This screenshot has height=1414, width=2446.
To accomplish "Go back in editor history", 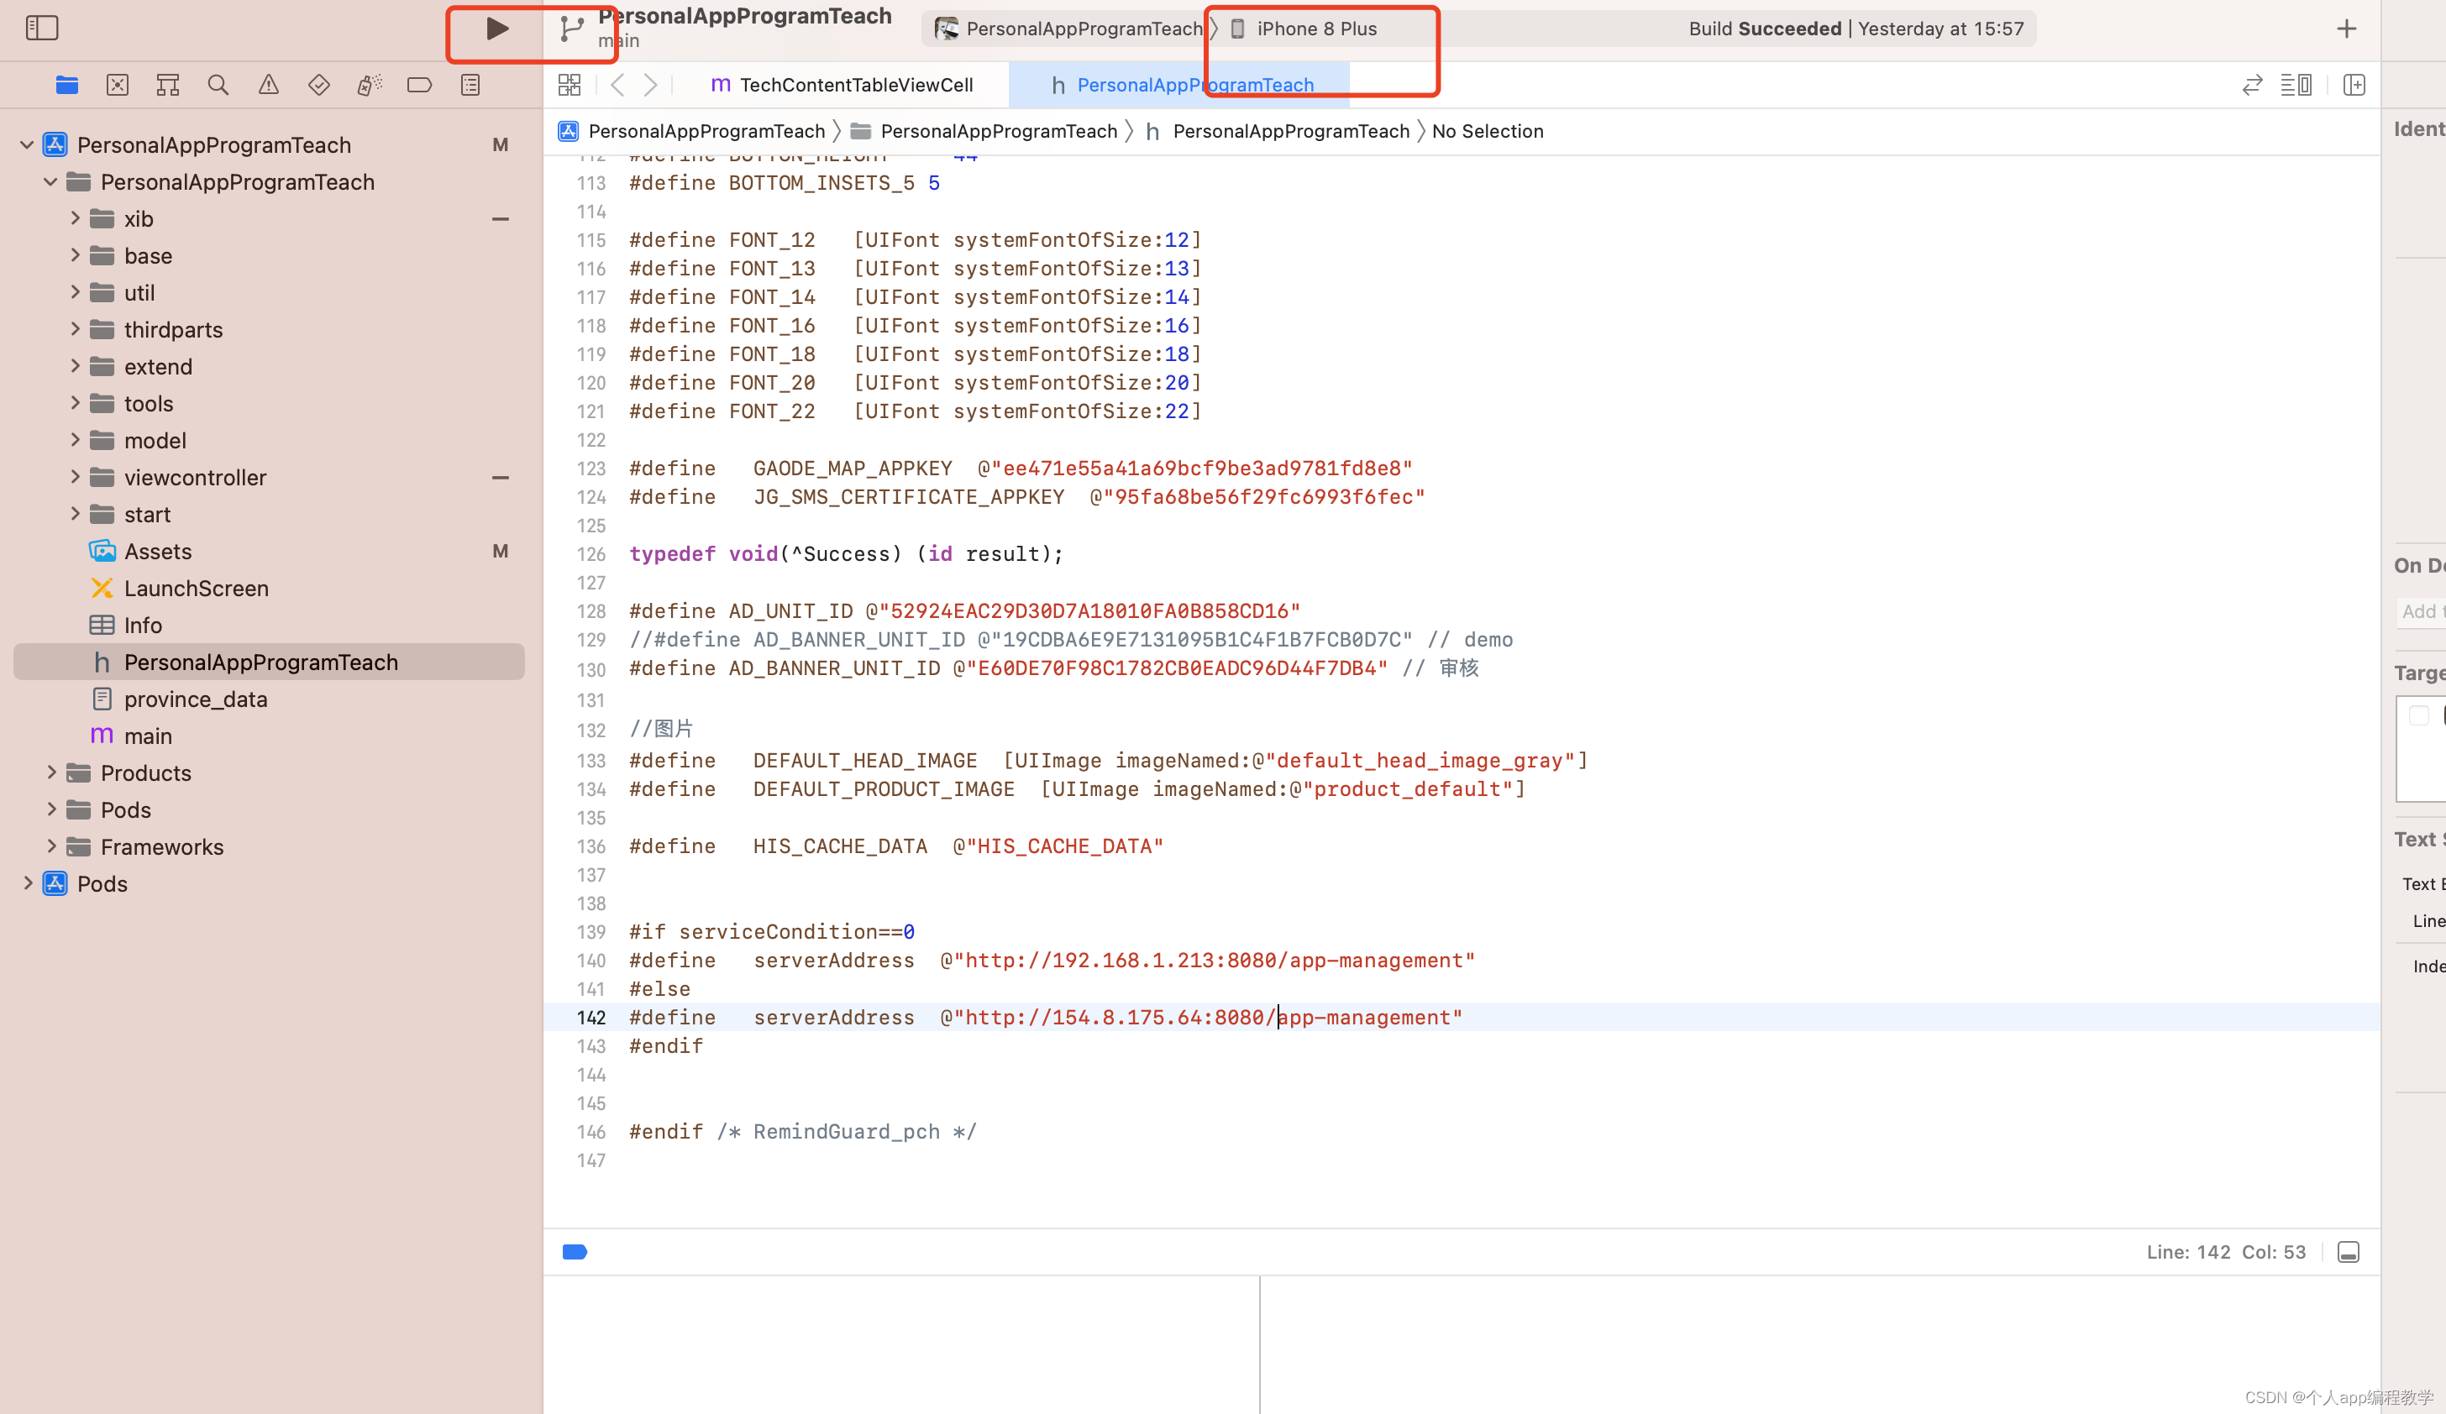I will click(x=617, y=86).
